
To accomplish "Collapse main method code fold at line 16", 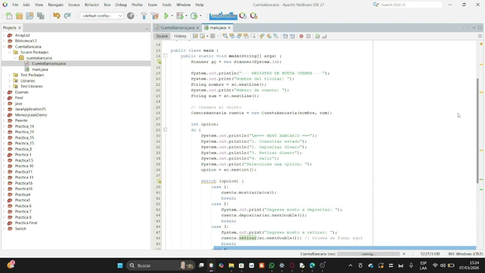I will [165, 56].
